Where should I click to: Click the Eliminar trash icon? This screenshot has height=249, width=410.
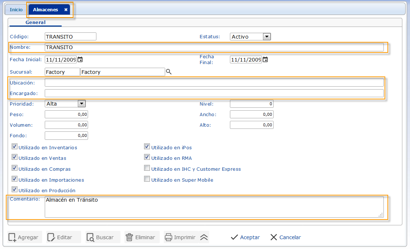click(x=129, y=237)
